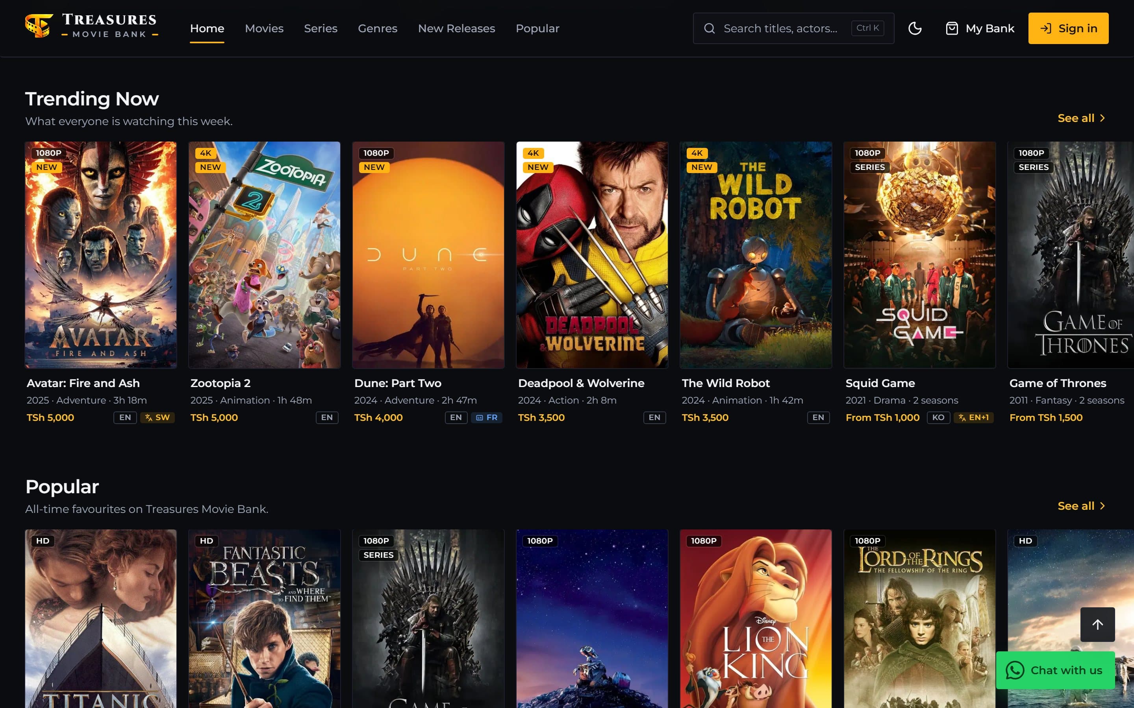Open My Bank shopping bag
Viewport: 1134px width, 708px height.
979,29
